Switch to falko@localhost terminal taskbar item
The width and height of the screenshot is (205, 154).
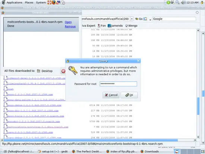tap(19, 151)
